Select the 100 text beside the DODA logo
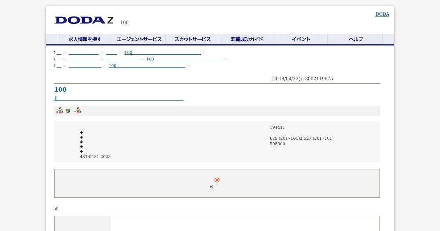This screenshot has height=231, width=440. point(124,23)
